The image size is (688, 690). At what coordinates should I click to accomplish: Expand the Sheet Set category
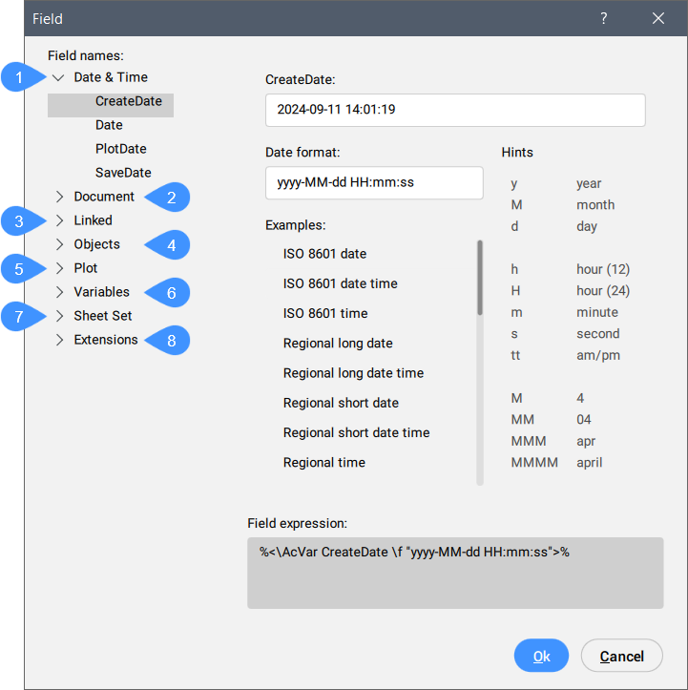59,316
